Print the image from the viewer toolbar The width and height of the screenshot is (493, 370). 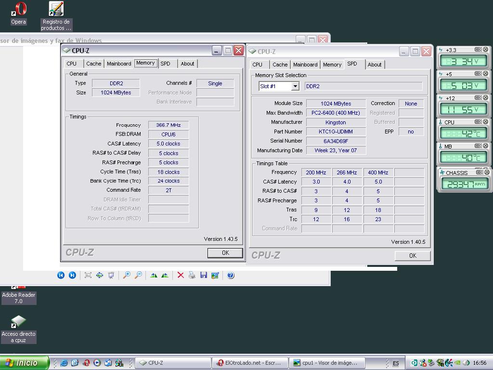click(x=192, y=275)
